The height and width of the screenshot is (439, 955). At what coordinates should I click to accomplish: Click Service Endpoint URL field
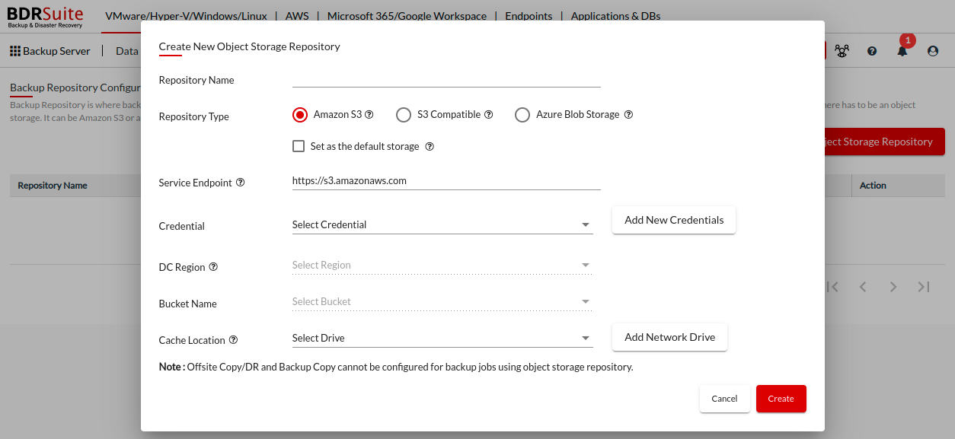[446, 181]
